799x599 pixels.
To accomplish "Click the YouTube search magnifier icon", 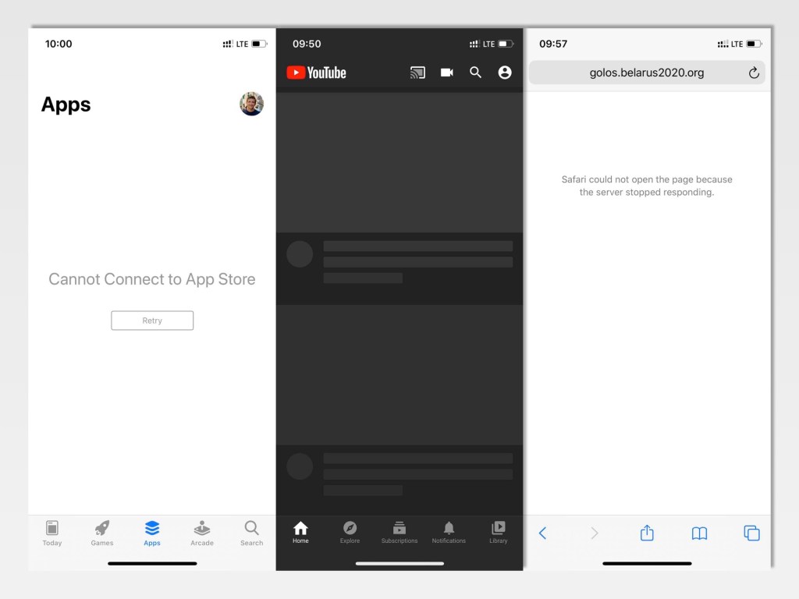I will click(475, 73).
